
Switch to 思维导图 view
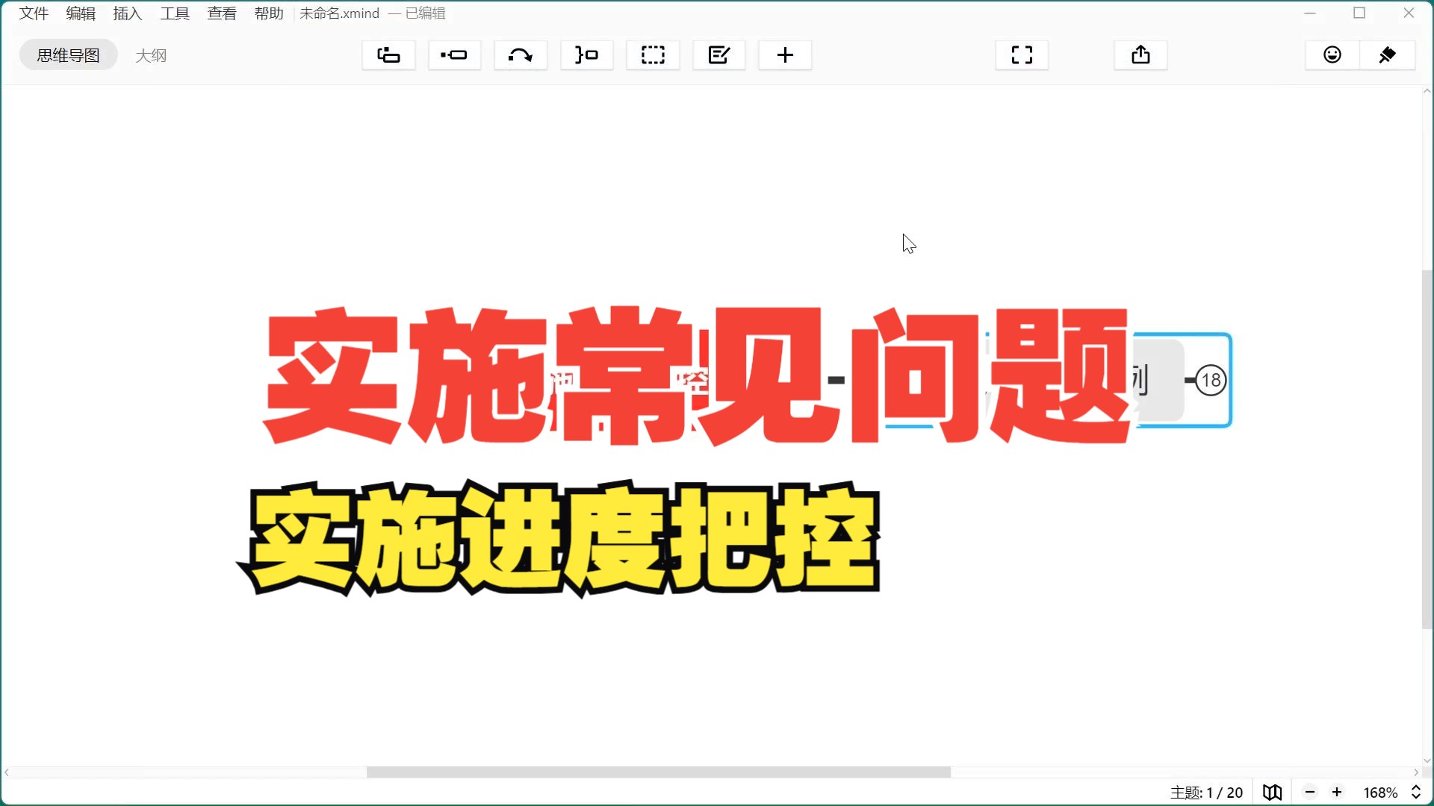coord(68,55)
